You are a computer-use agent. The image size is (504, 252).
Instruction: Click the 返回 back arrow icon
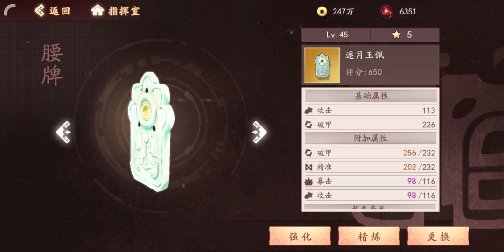[x=40, y=11]
